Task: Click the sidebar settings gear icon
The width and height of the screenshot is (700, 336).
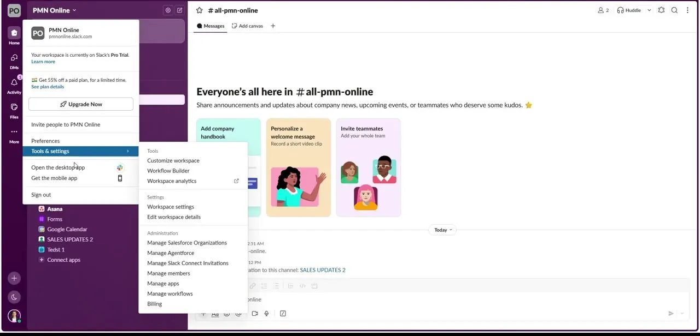Action: click(168, 10)
